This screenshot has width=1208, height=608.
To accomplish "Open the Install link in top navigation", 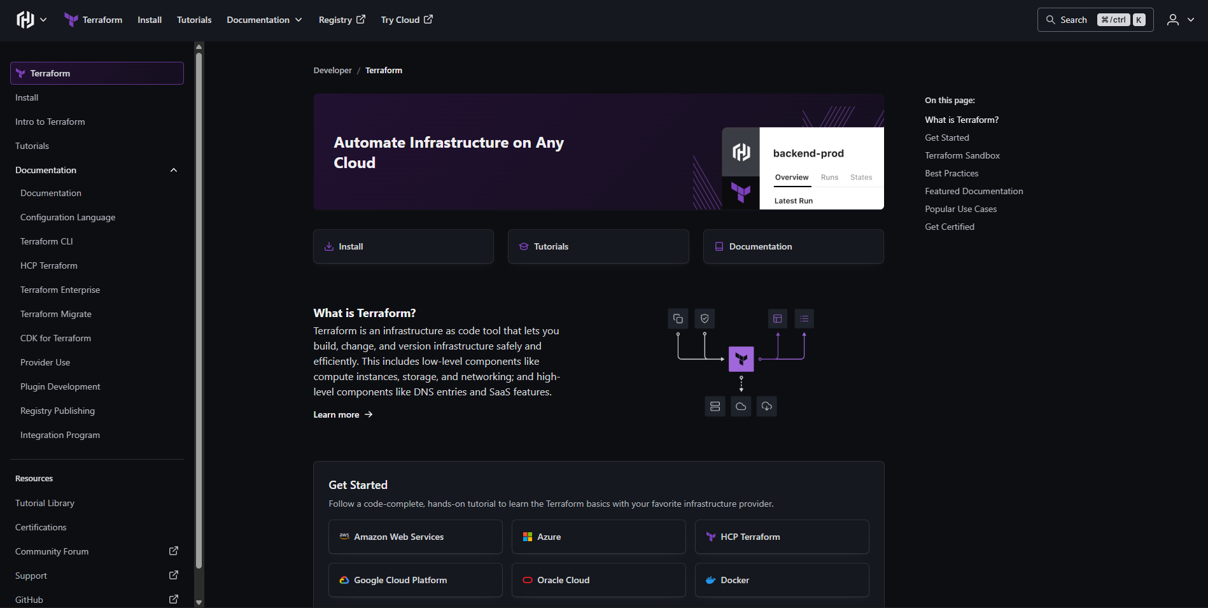I will point(150,20).
